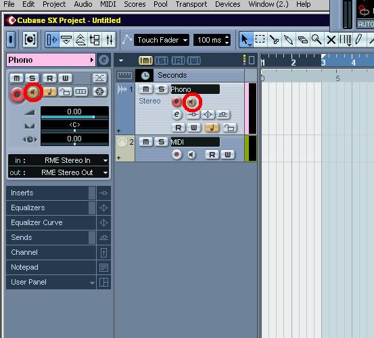Open the Project menu
The height and width of the screenshot is (338, 374).
54,4
